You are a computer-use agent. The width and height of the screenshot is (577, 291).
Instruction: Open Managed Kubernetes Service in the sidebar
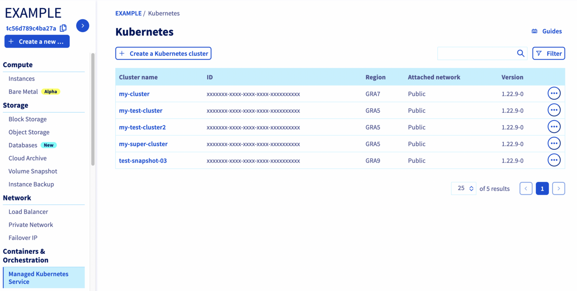pos(38,277)
